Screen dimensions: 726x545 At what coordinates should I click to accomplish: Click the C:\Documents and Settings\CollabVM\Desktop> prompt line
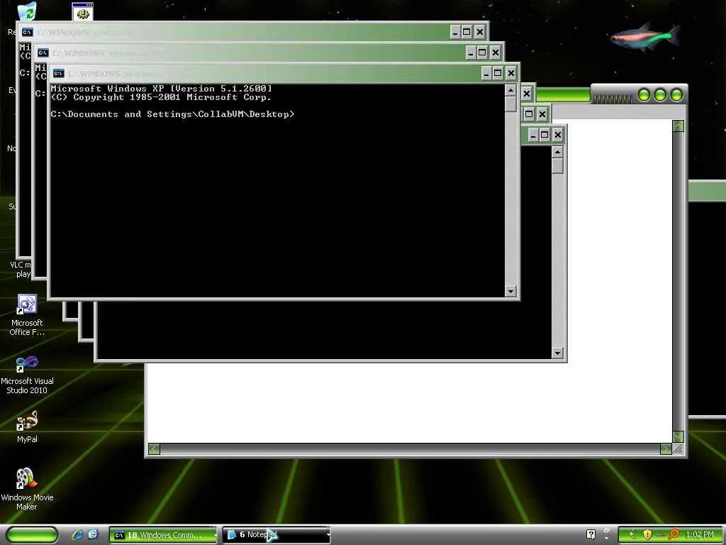coord(173,114)
